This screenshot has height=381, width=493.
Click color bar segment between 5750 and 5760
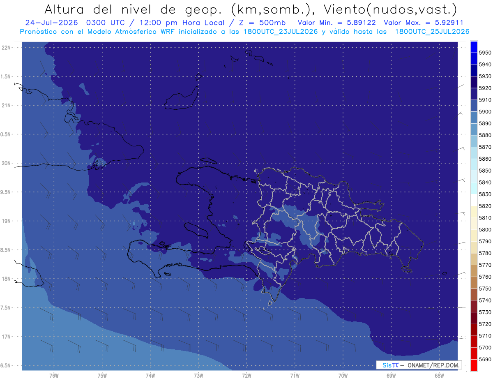click(474, 282)
